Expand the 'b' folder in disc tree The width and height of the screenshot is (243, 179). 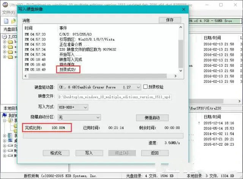5,42
